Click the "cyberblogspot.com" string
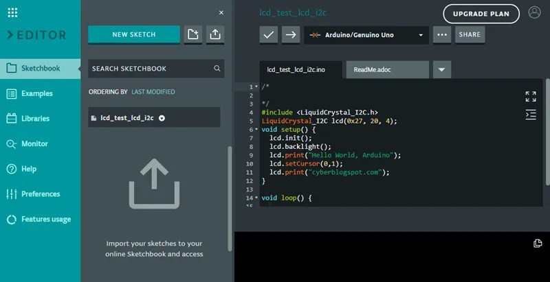This screenshot has width=550, height=282. point(345,172)
